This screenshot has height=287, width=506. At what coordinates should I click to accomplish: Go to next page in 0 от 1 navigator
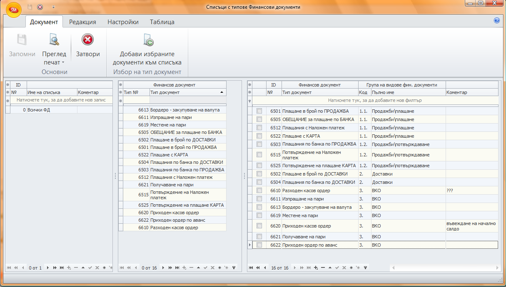click(x=55, y=268)
